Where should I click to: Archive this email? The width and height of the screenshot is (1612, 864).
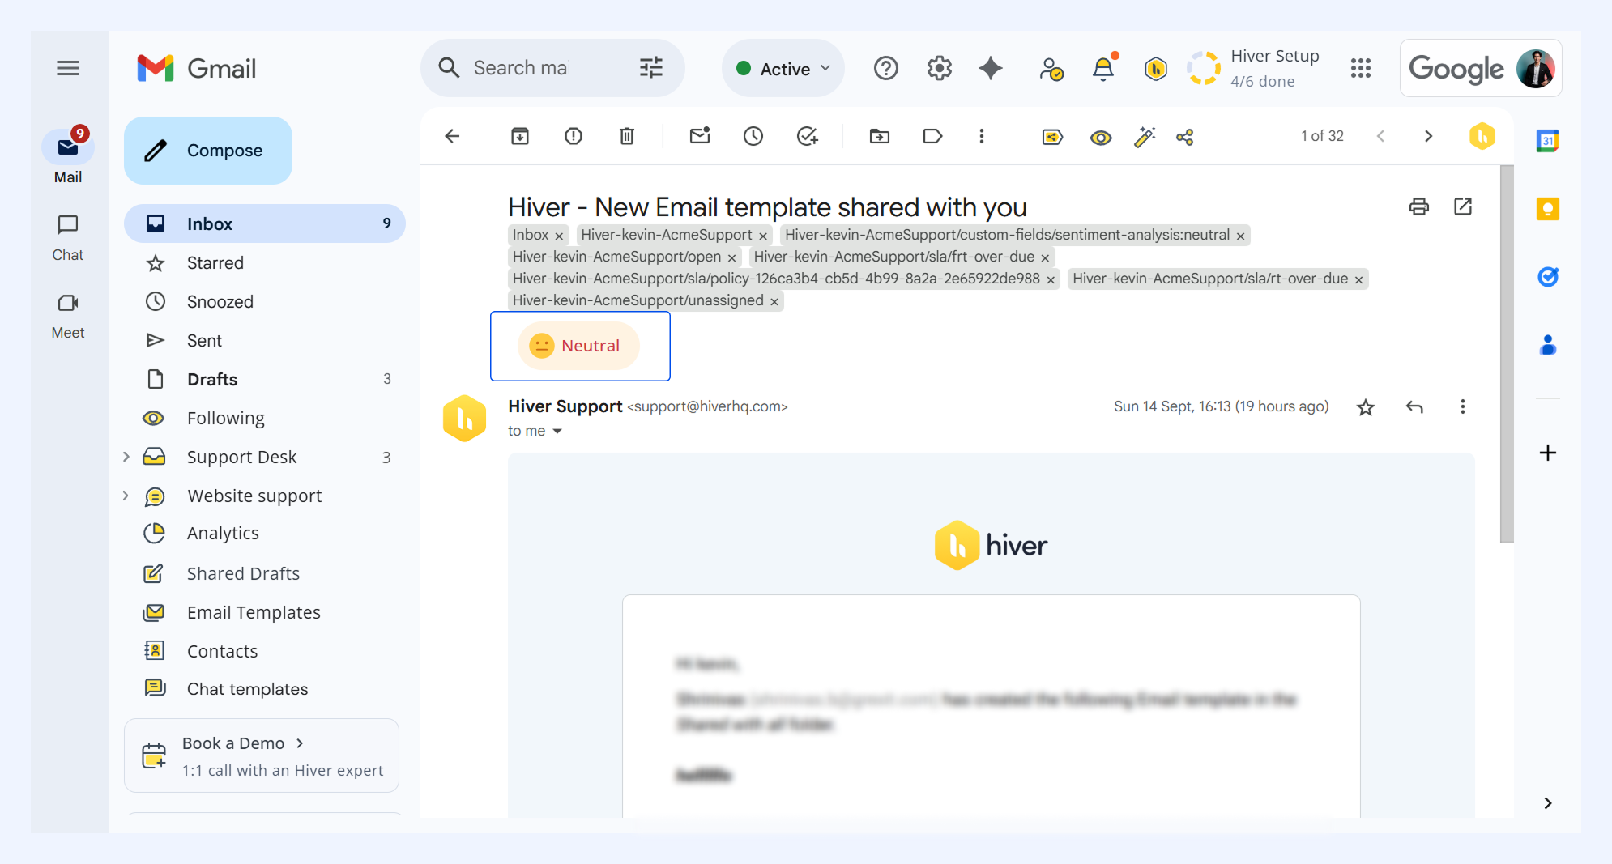[x=520, y=136]
